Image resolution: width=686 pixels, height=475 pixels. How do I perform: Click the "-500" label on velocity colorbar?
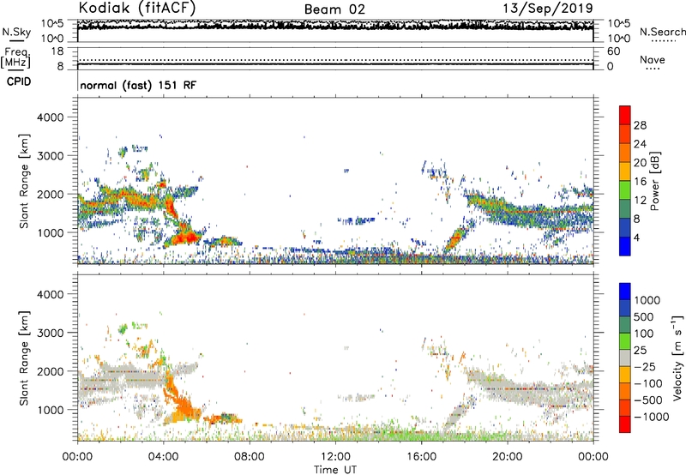coord(648,400)
